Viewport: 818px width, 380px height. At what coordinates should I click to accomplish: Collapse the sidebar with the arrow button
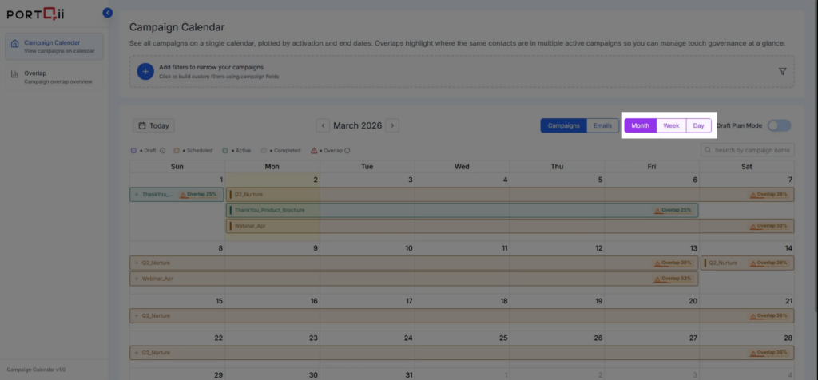coord(108,13)
